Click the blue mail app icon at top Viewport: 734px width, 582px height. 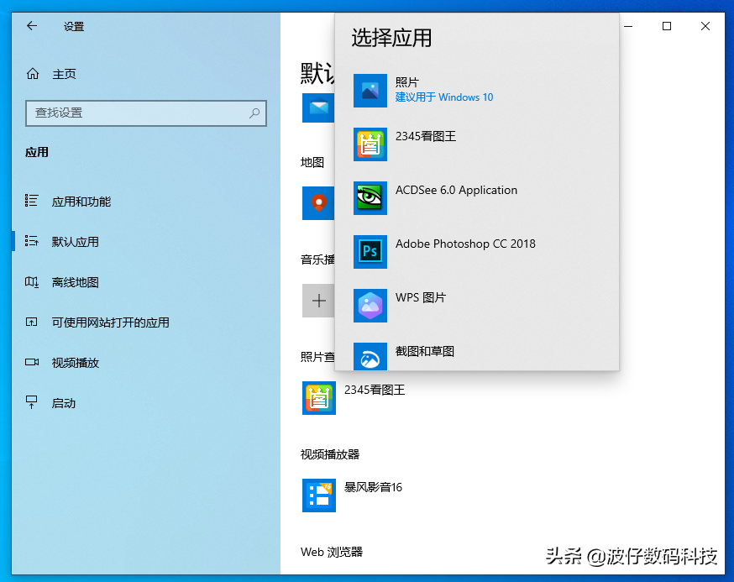[319, 107]
